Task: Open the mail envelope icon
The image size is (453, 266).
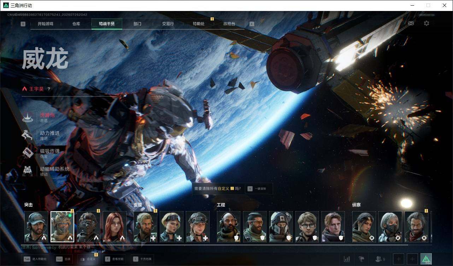Action: click(411, 23)
